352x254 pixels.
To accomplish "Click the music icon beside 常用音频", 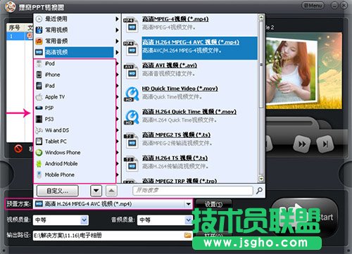I will tap(39, 42).
